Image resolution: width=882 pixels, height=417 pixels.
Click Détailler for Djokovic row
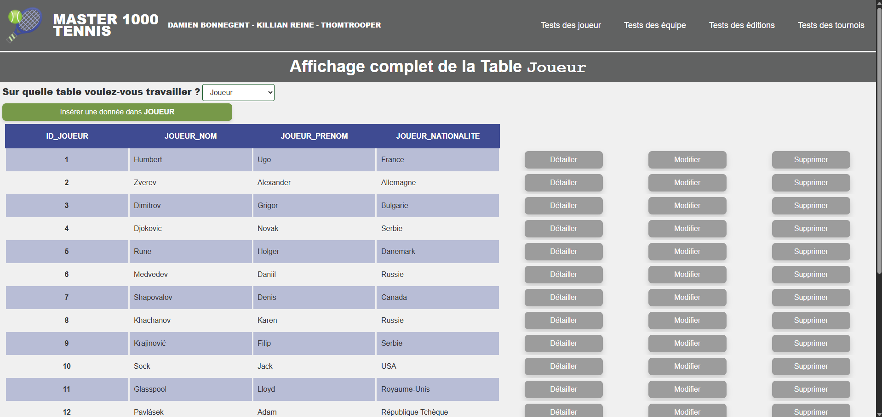tap(564, 229)
